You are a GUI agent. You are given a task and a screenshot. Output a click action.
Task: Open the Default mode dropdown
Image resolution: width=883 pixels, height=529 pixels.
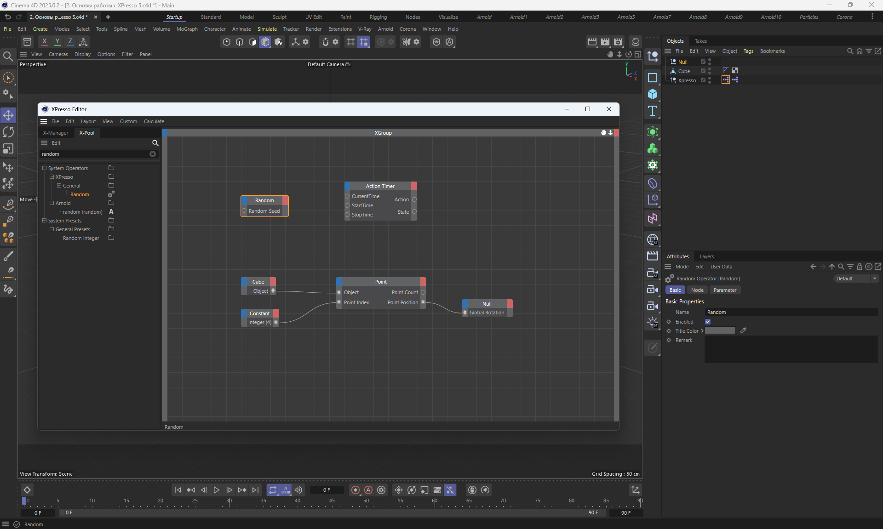[856, 279]
